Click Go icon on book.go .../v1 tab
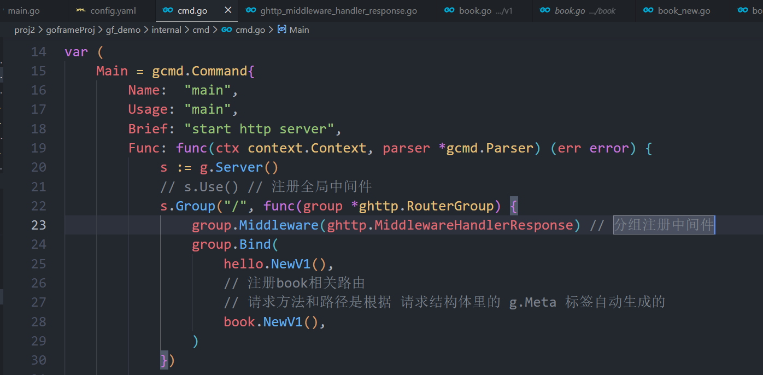 click(449, 10)
